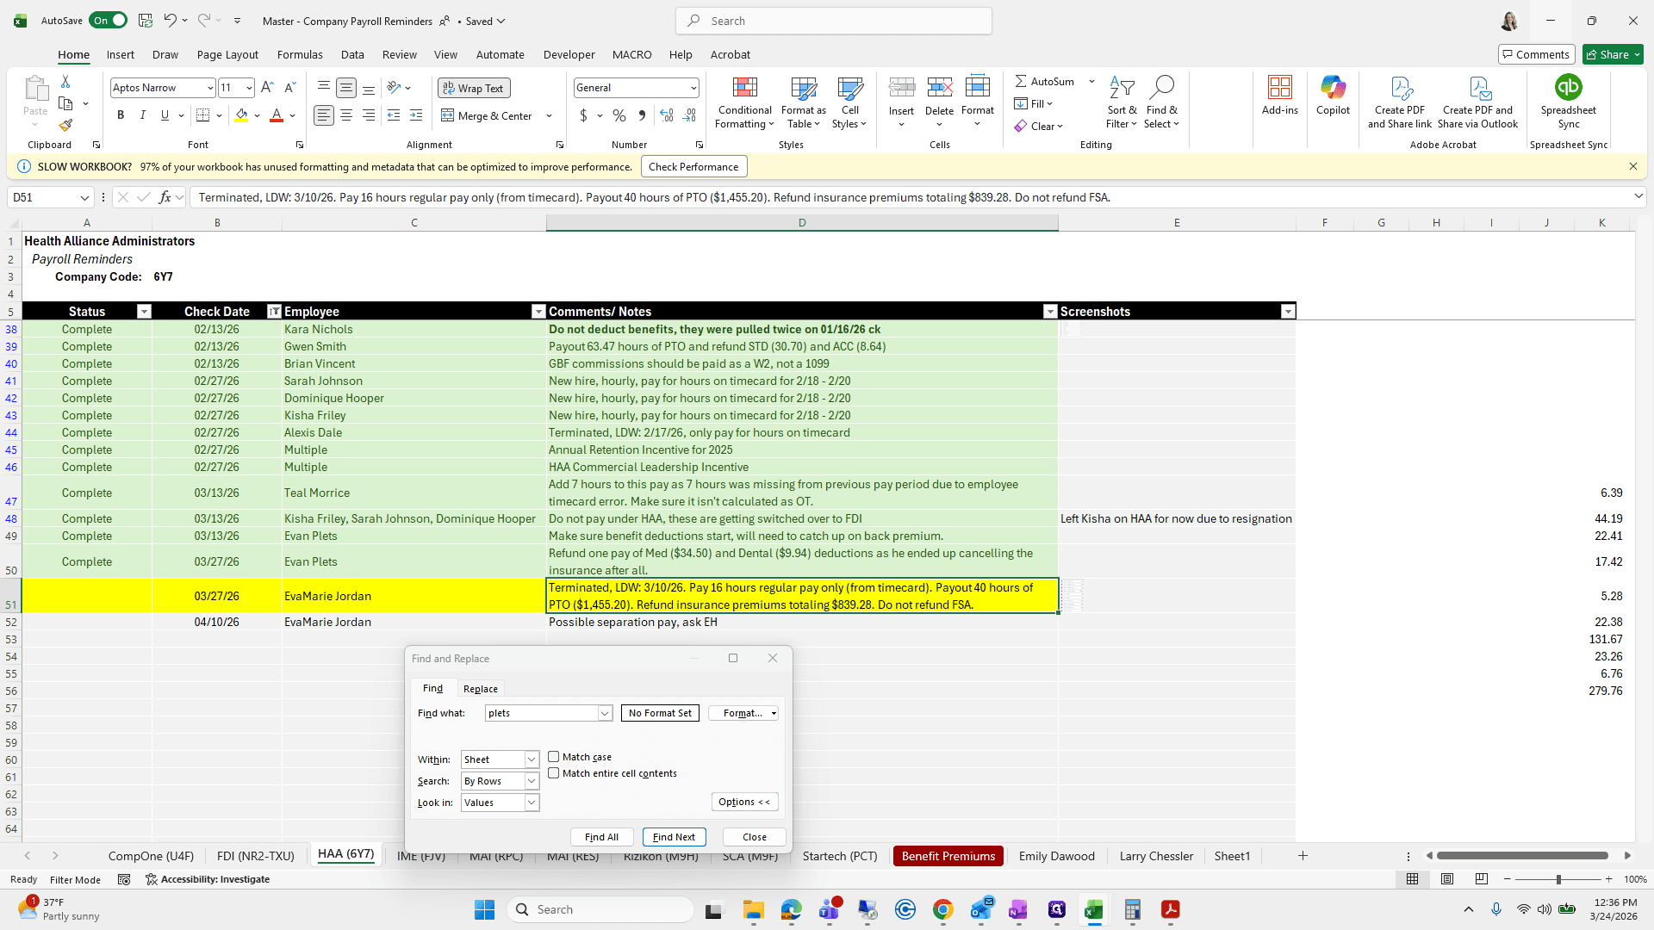Open the Formulas ribbon tab
The width and height of the screenshot is (1654, 930).
tap(300, 54)
